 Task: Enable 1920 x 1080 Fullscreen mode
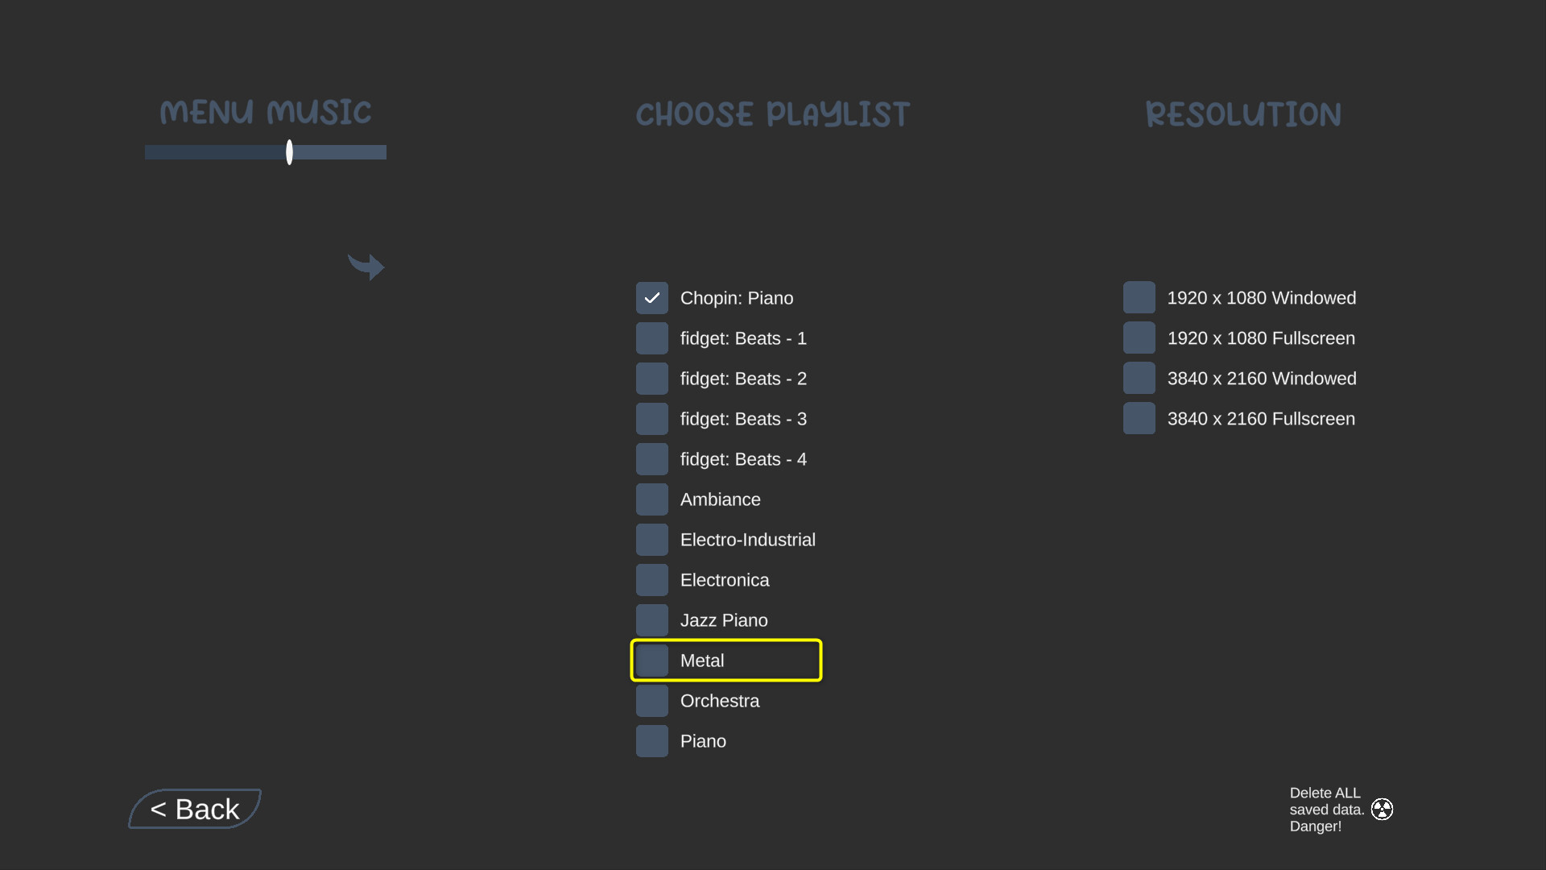tap(1139, 338)
